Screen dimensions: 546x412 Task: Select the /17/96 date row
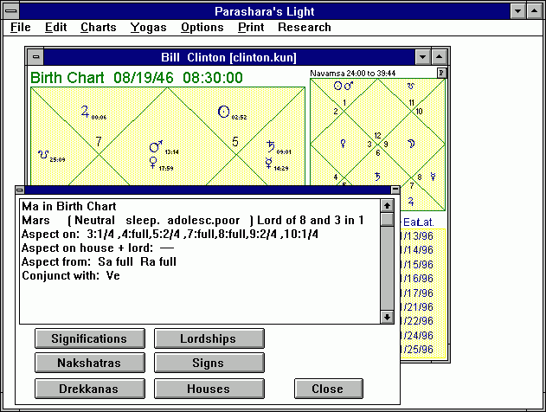click(417, 293)
